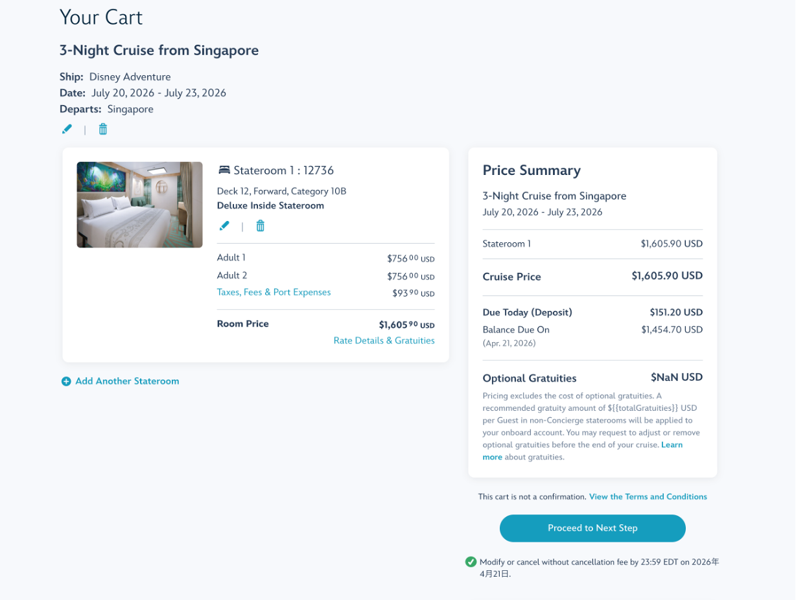
Task: View the Terms and Conditions
Action: tap(648, 497)
